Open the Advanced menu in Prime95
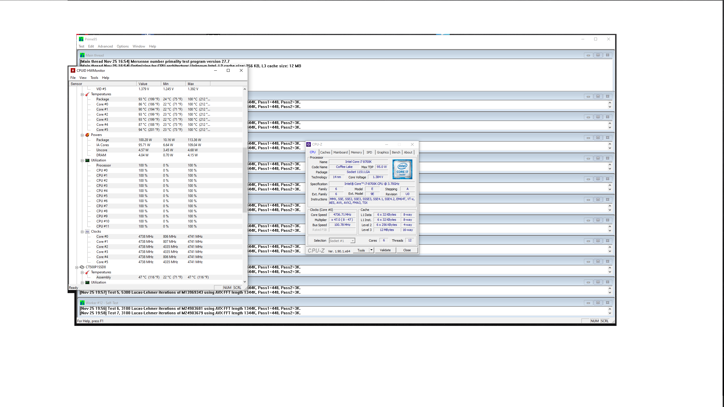 pos(105,46)
